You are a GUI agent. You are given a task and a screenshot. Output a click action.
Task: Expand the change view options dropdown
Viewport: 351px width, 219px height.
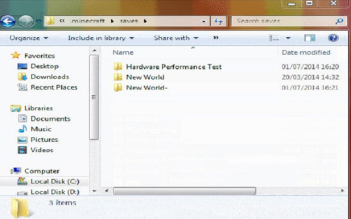(287, 38)
